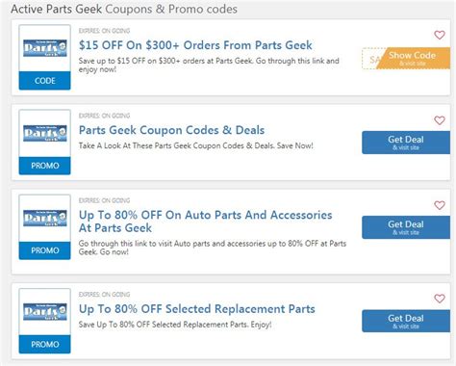
Task: Click Parts Geek logo on Auto Parts offer
Action: (45, 219)
